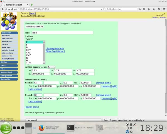Click the Title input field
Viewport: 167px width, 134px height.
[x=62, y=33]
